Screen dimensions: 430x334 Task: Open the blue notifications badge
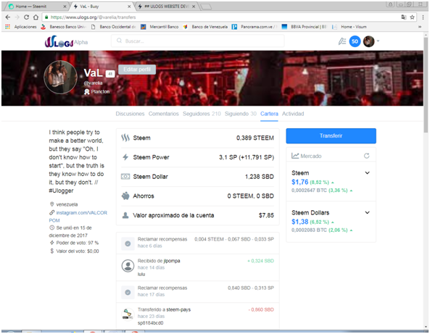[355, 41]
